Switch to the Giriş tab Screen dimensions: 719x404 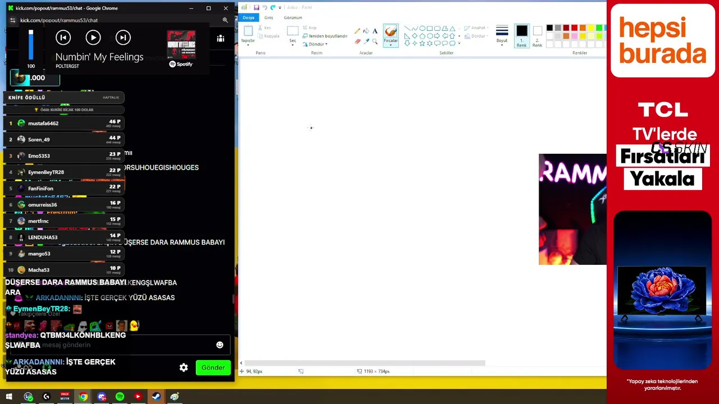tap(269, 17)
